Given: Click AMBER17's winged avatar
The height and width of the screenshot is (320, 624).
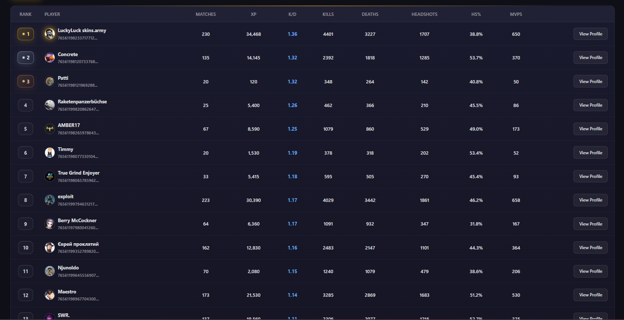Looking at the screenshot, I should 50,129.
